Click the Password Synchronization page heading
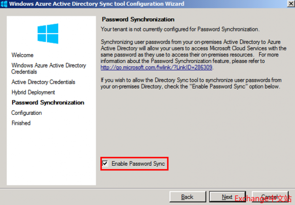This screenshot has height=205, width=295. pyautogui.click(x=138, y=20)
